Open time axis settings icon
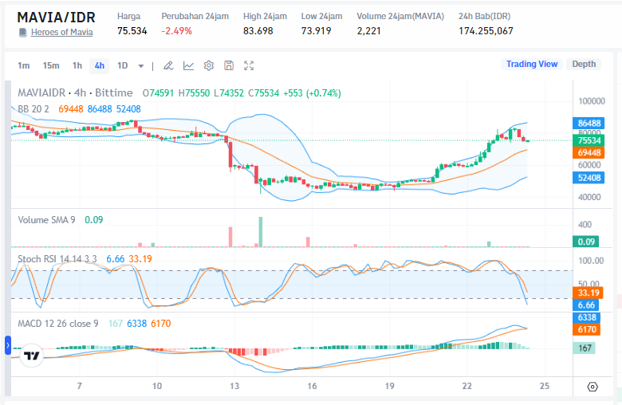 pos(592,387)
